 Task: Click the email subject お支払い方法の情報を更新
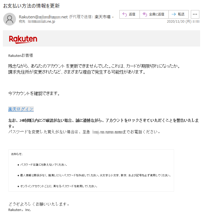31,6
